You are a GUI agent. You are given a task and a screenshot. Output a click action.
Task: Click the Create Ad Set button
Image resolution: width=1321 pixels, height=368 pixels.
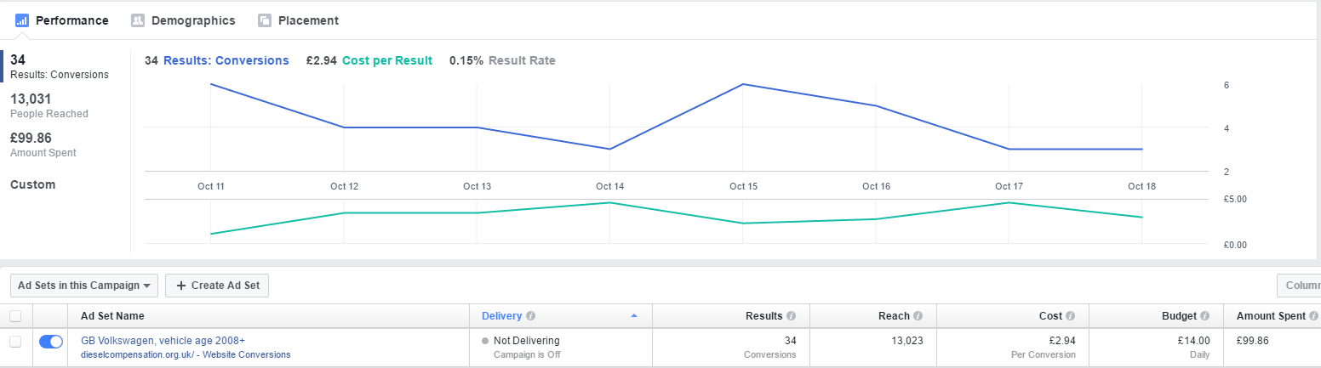point(217,286)
